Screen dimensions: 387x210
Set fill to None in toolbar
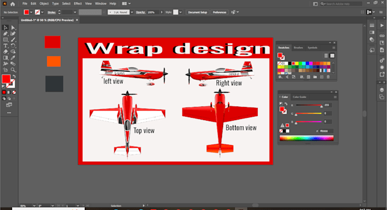[14, 92]
